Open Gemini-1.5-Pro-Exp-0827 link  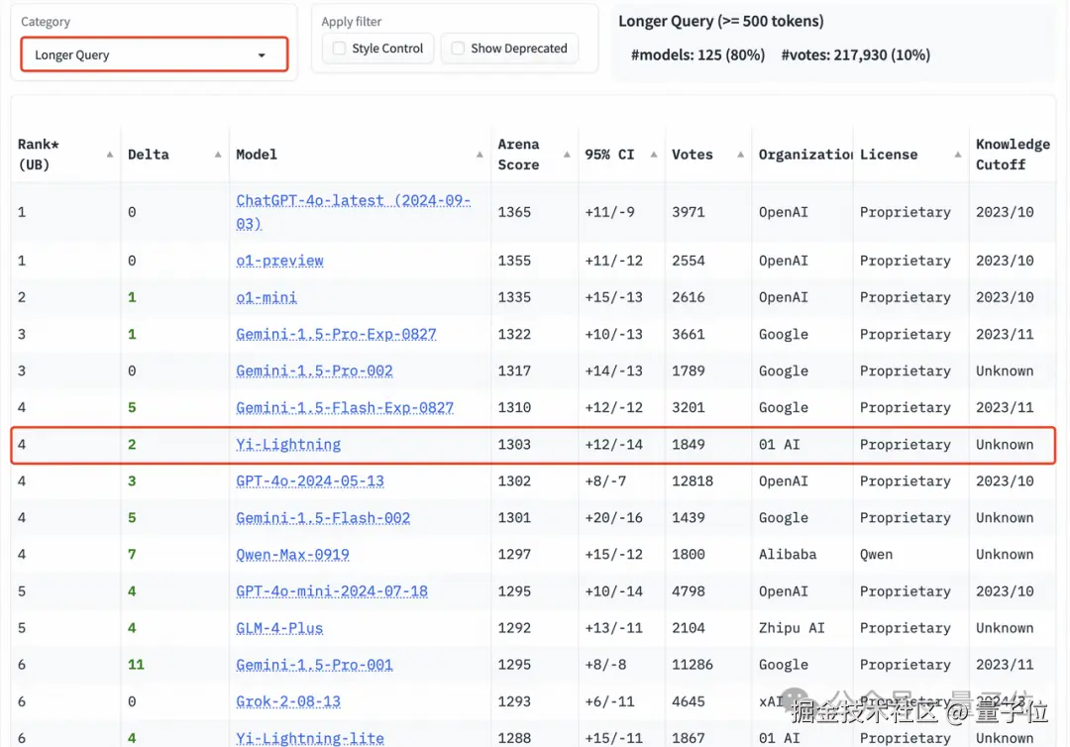click(x=336, y=334)
